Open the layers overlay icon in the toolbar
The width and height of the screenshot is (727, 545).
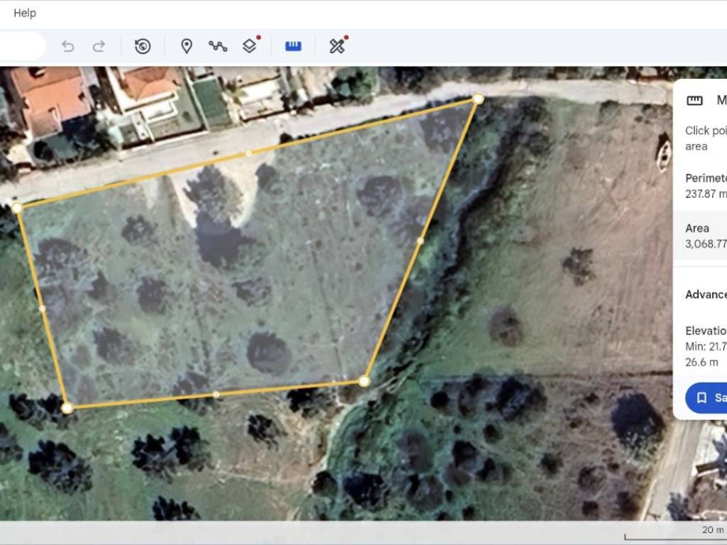(x=249, y=46)
